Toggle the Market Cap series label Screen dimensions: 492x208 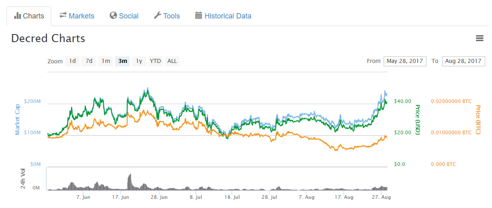point(18,119)
